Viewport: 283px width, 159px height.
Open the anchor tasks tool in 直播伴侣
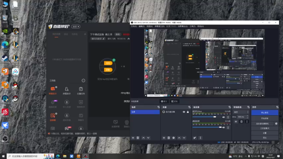[81, 90]
